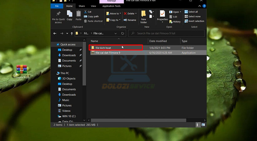257x141 pixels.
Task: Open History in the ribbon Open group
Action: [175, 22]
